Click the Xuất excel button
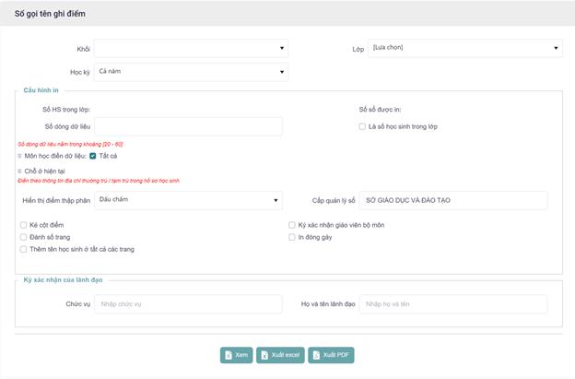Screen dimensions: 575x379 point(280,355)
